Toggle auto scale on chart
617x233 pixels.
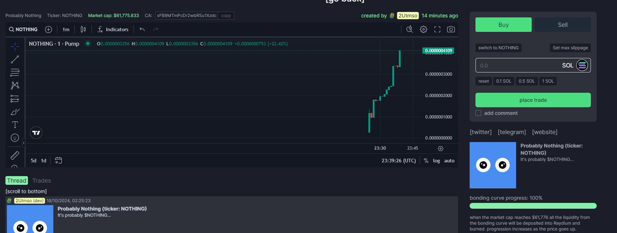point(449,161)
